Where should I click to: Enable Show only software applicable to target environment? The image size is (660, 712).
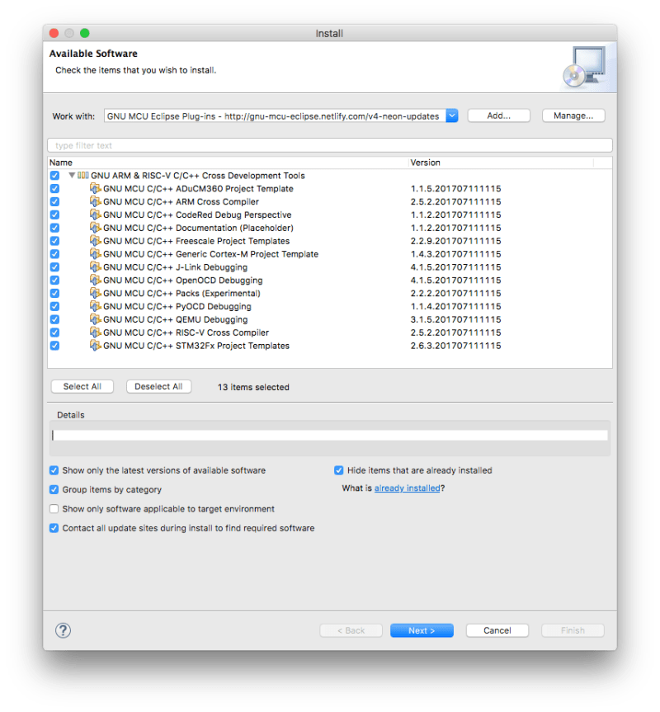coord(54,509)
